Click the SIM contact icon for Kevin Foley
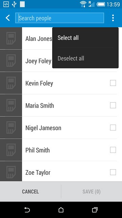122x218 pixels. tap(11, 83)
